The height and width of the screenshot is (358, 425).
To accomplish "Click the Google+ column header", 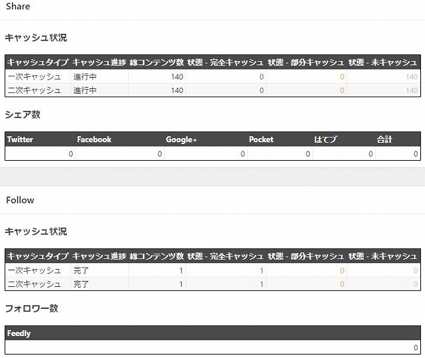I will [x=181, y=139].
